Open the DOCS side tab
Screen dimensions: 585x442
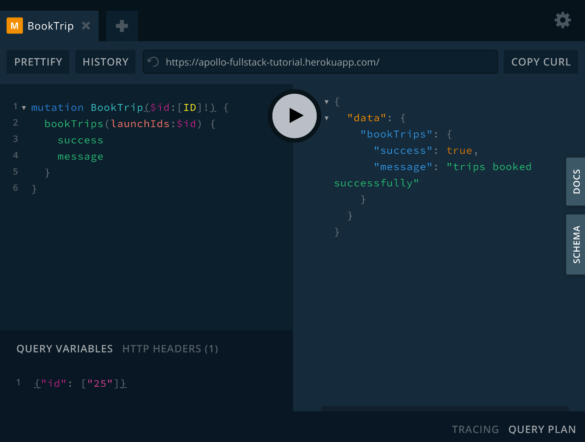pyautogui.click(x=576, y=181)
